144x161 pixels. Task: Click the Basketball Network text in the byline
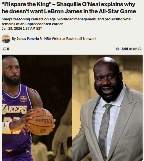(x=81, y=39)
